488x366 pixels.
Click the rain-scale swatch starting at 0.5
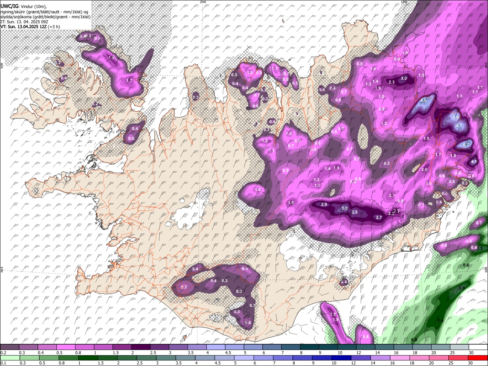pos(49,358)
